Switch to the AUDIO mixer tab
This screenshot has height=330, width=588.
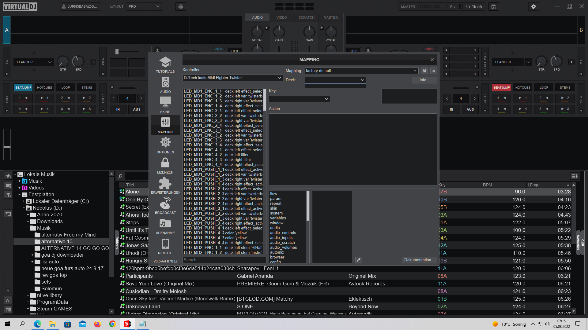point(257,17)
